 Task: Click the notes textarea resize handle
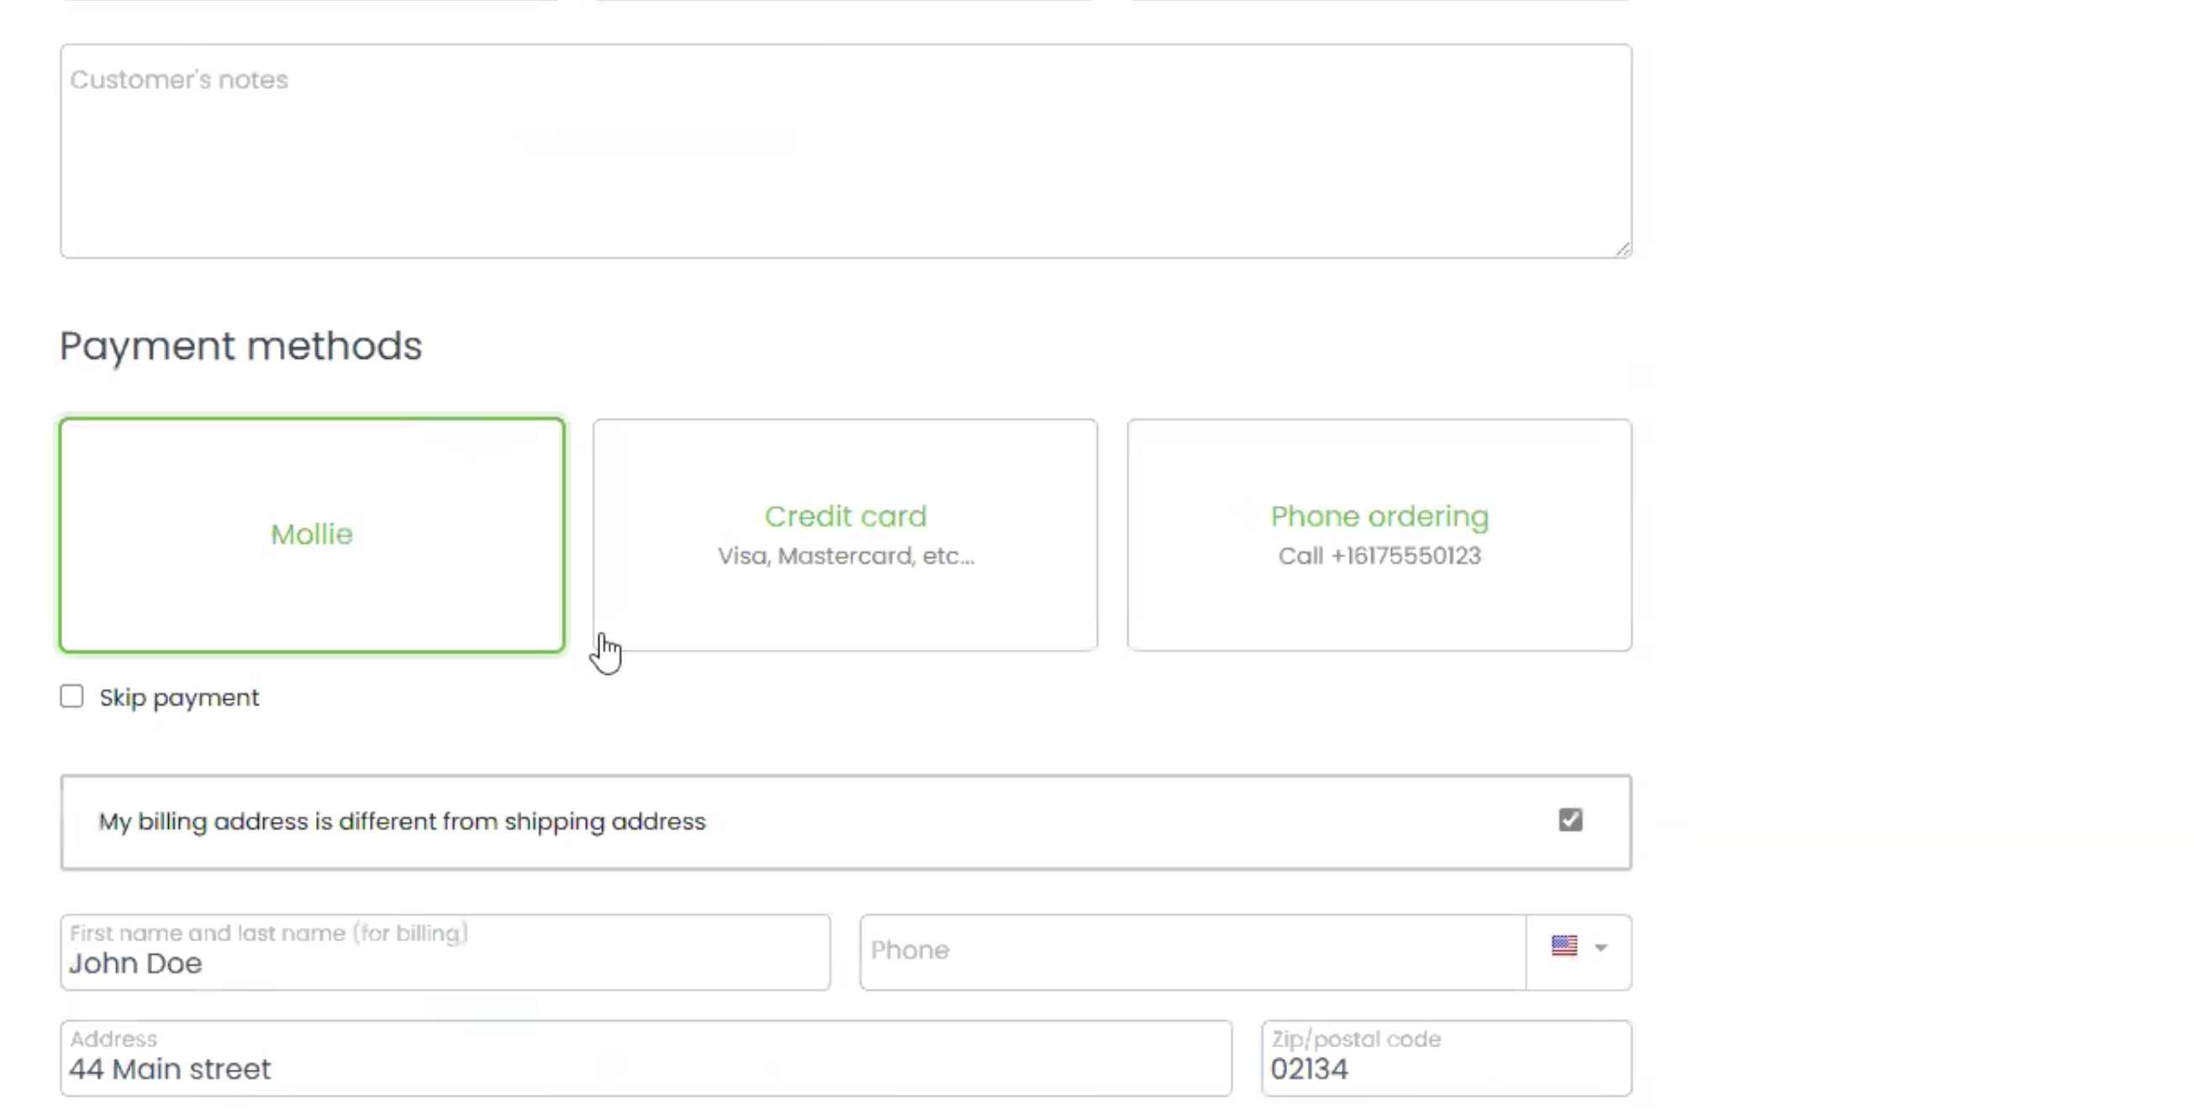click(x=1622, y=249)
